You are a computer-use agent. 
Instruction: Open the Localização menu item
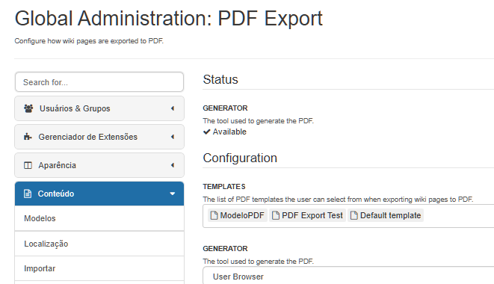tap(99, 244)
